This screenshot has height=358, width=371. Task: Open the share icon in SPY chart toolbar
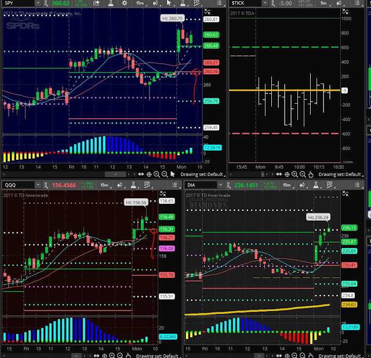coord(96,3)
